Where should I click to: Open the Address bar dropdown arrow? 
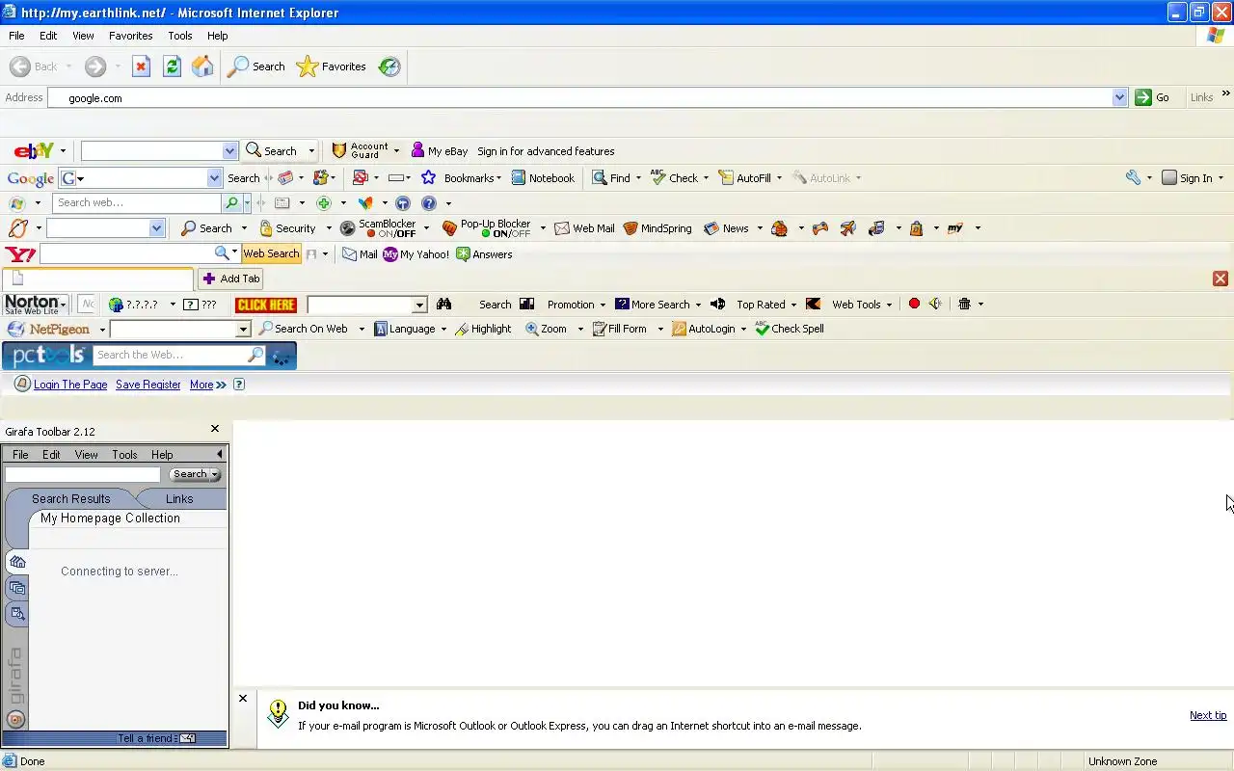(x=1119, y=97)
